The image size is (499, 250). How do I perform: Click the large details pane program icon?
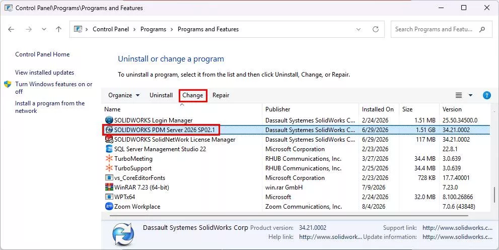click(123, 234)
